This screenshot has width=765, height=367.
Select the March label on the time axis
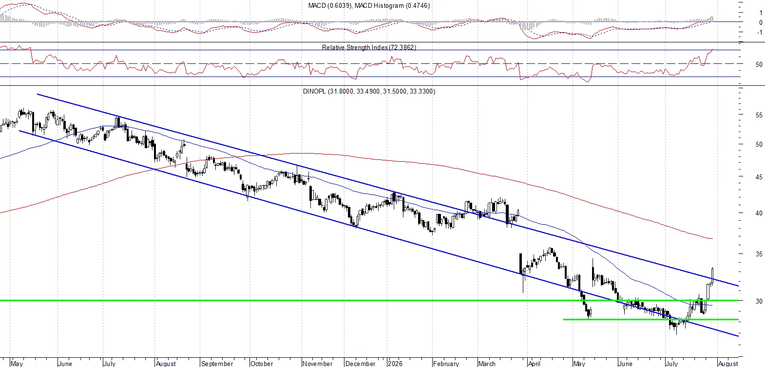pyautogui.click(x=487, y=364)
